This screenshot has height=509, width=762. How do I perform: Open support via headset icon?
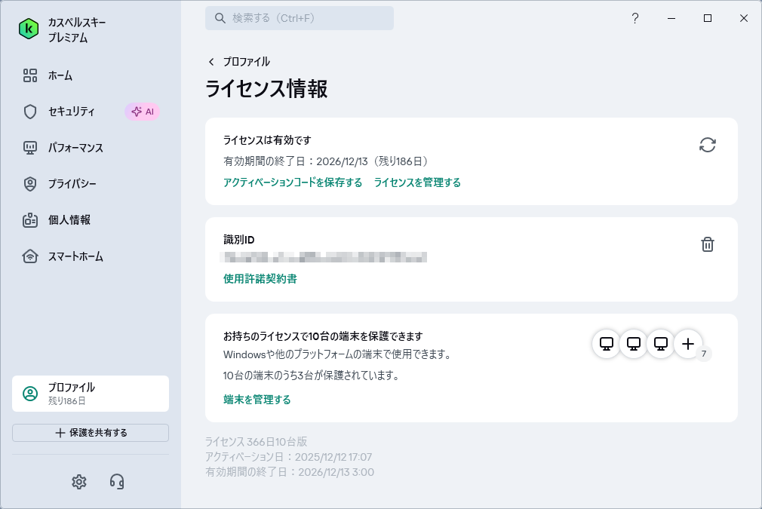coord(117,482)
